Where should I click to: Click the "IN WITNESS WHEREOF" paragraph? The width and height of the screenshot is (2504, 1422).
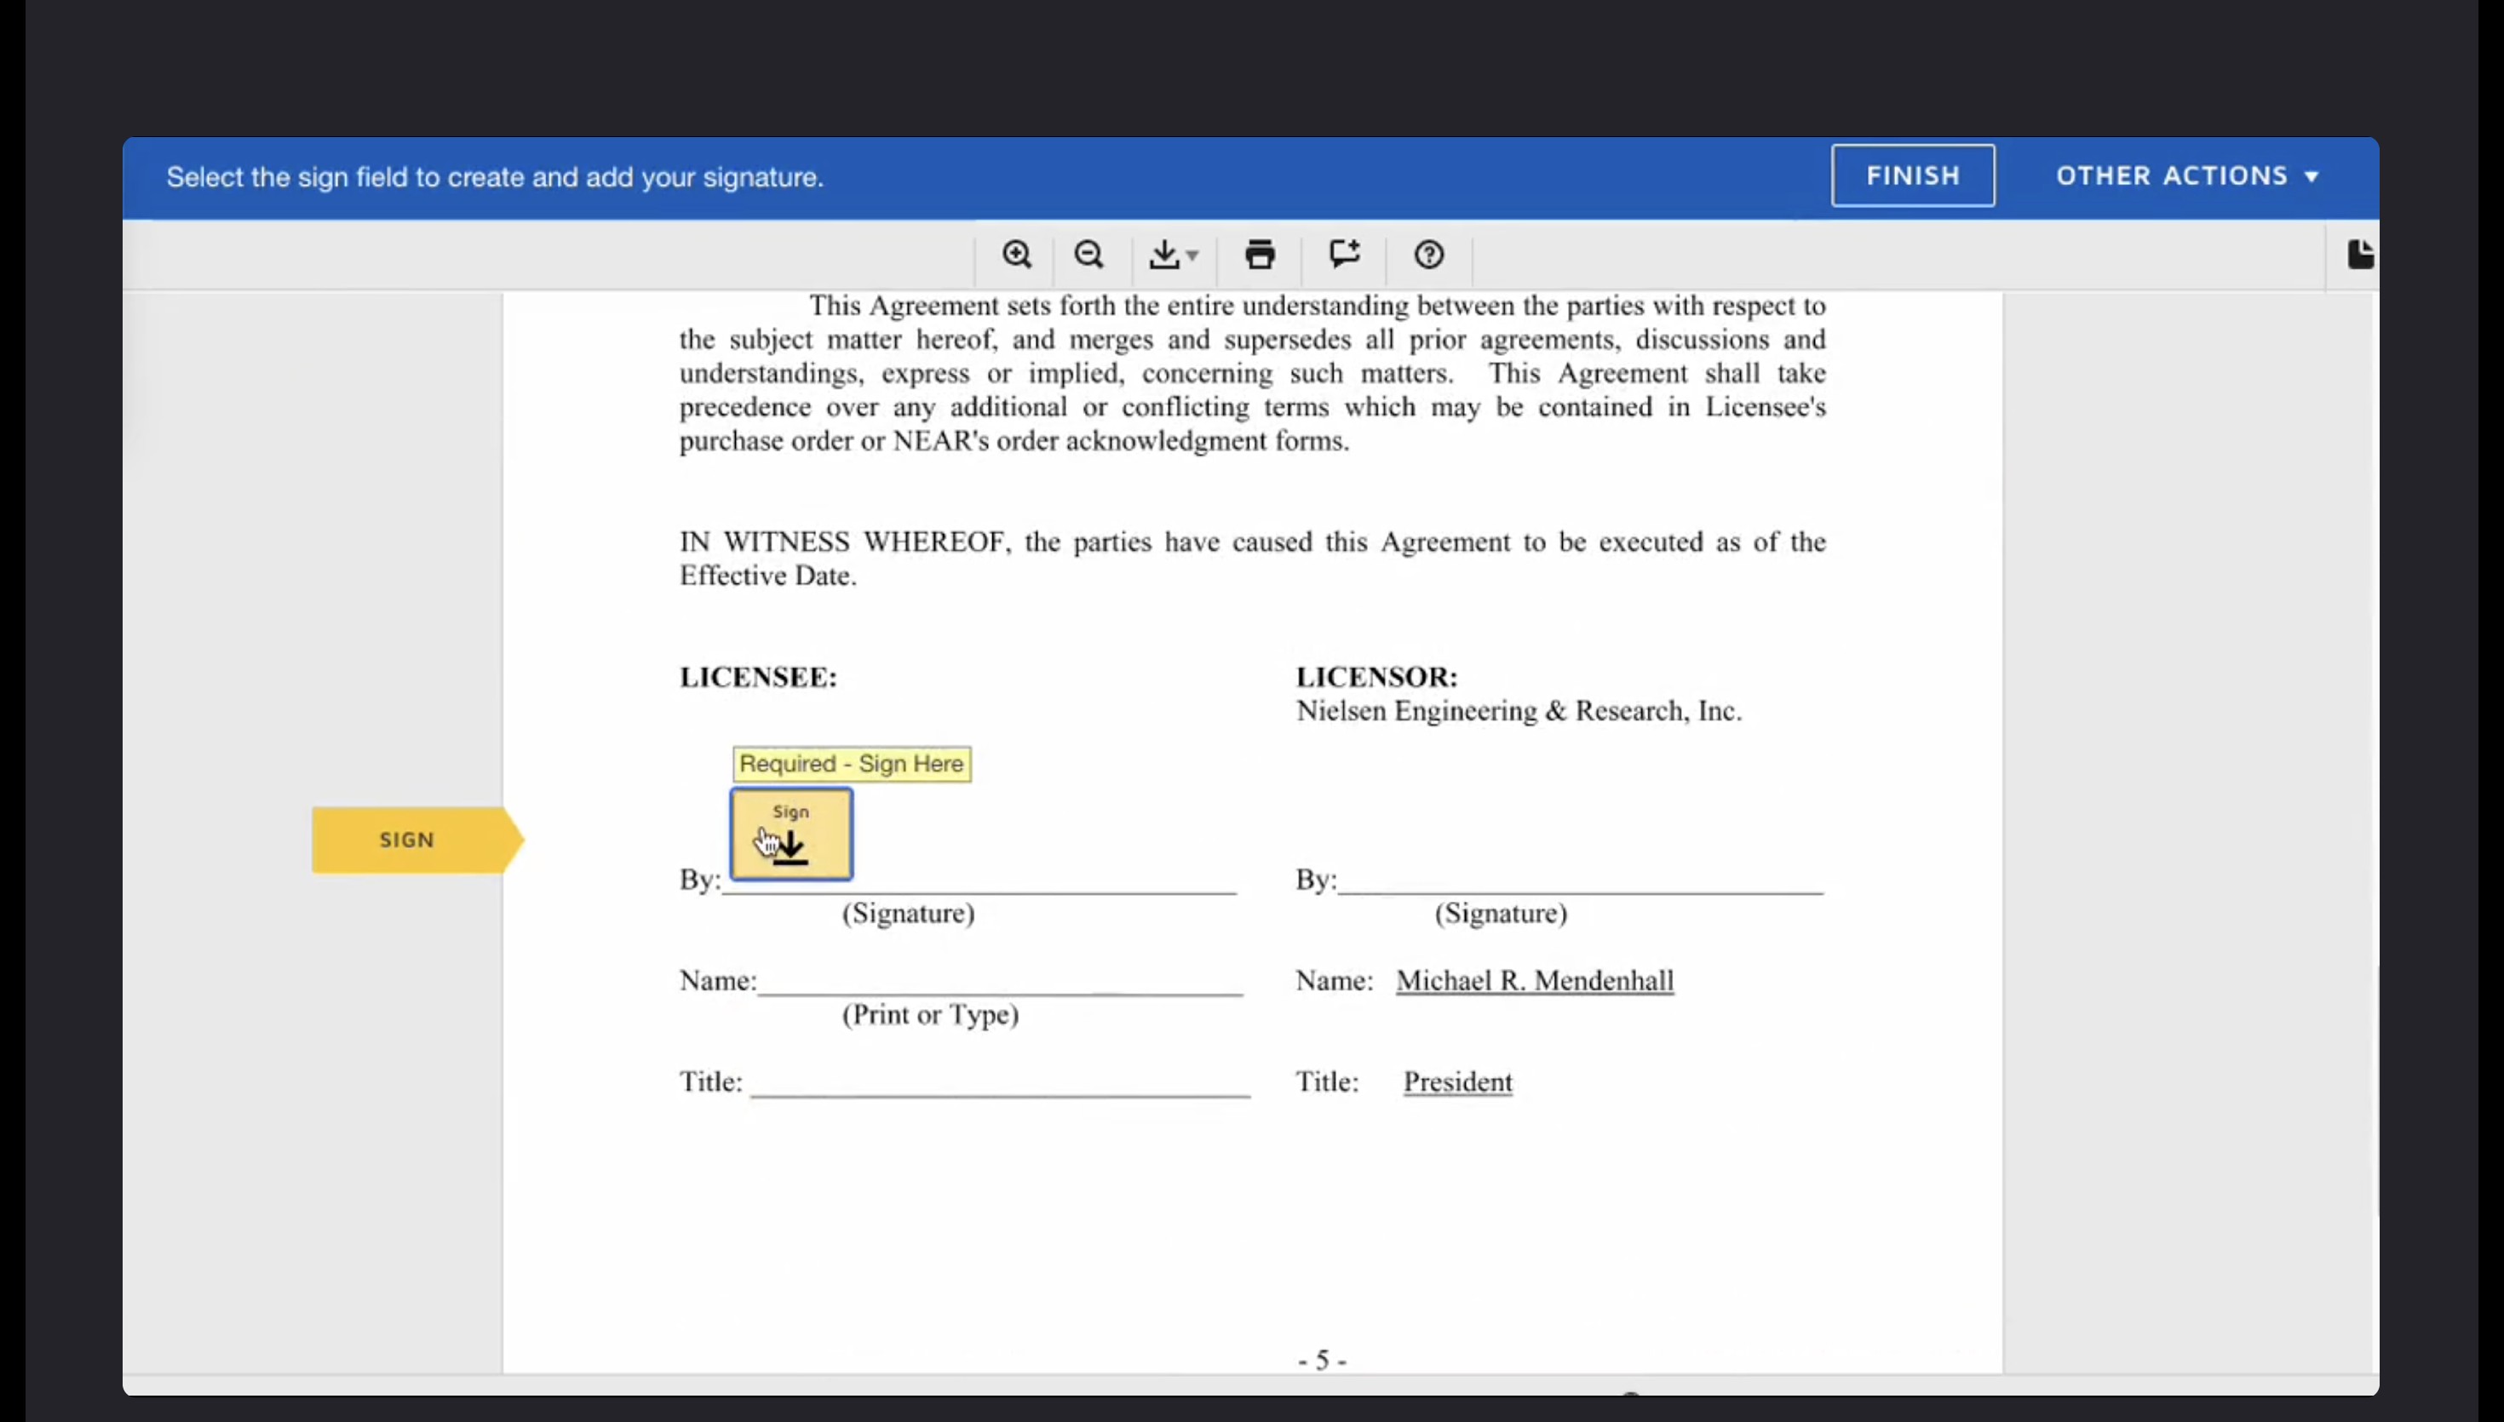[1252, 559]
